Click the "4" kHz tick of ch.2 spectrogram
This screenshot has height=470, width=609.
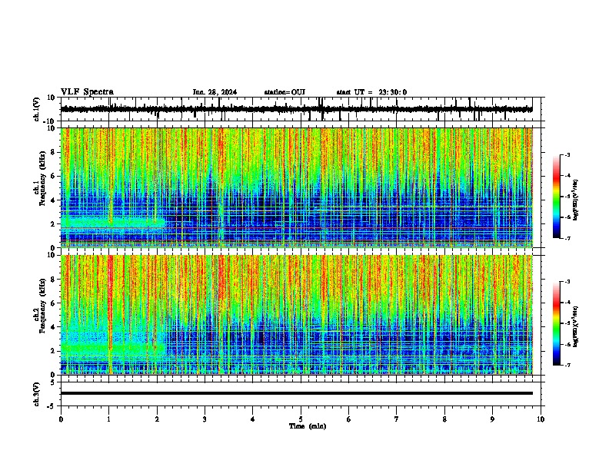[x=54, y=327]
